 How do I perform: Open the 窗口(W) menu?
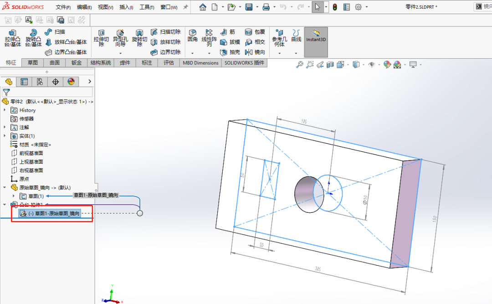coord(169,7)
